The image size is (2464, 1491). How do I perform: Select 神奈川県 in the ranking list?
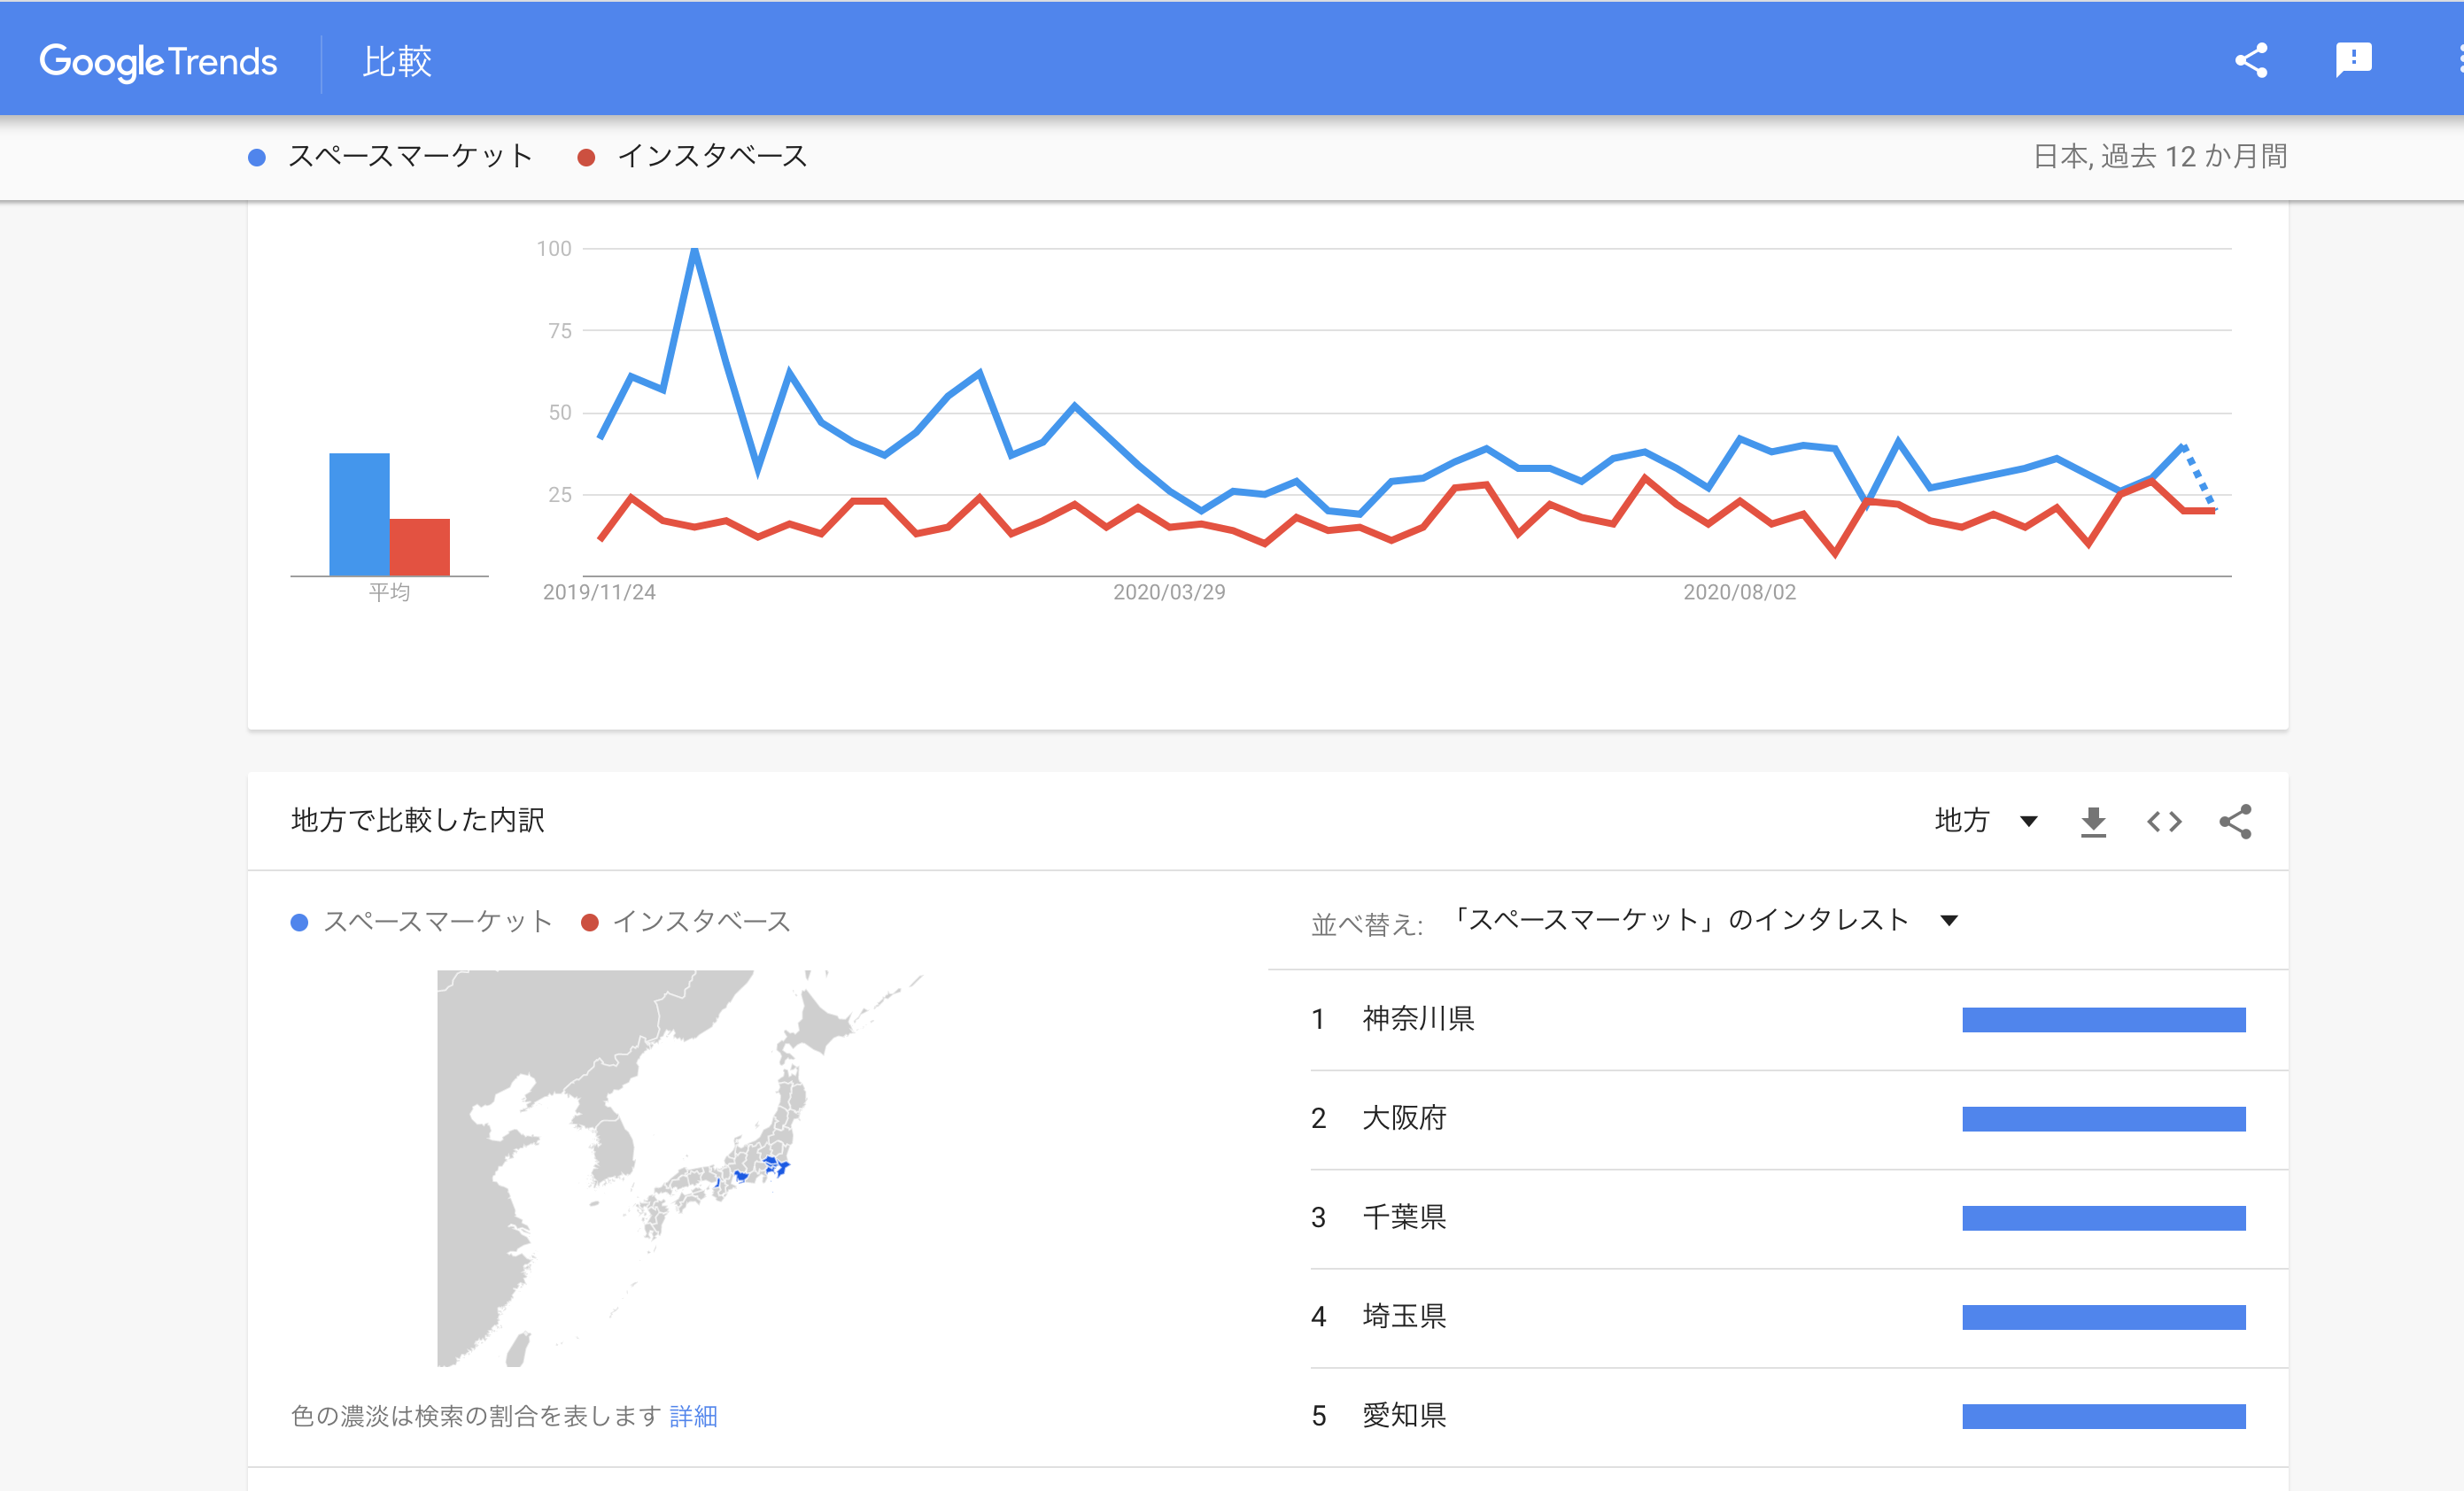[x=1418, y=1018]
